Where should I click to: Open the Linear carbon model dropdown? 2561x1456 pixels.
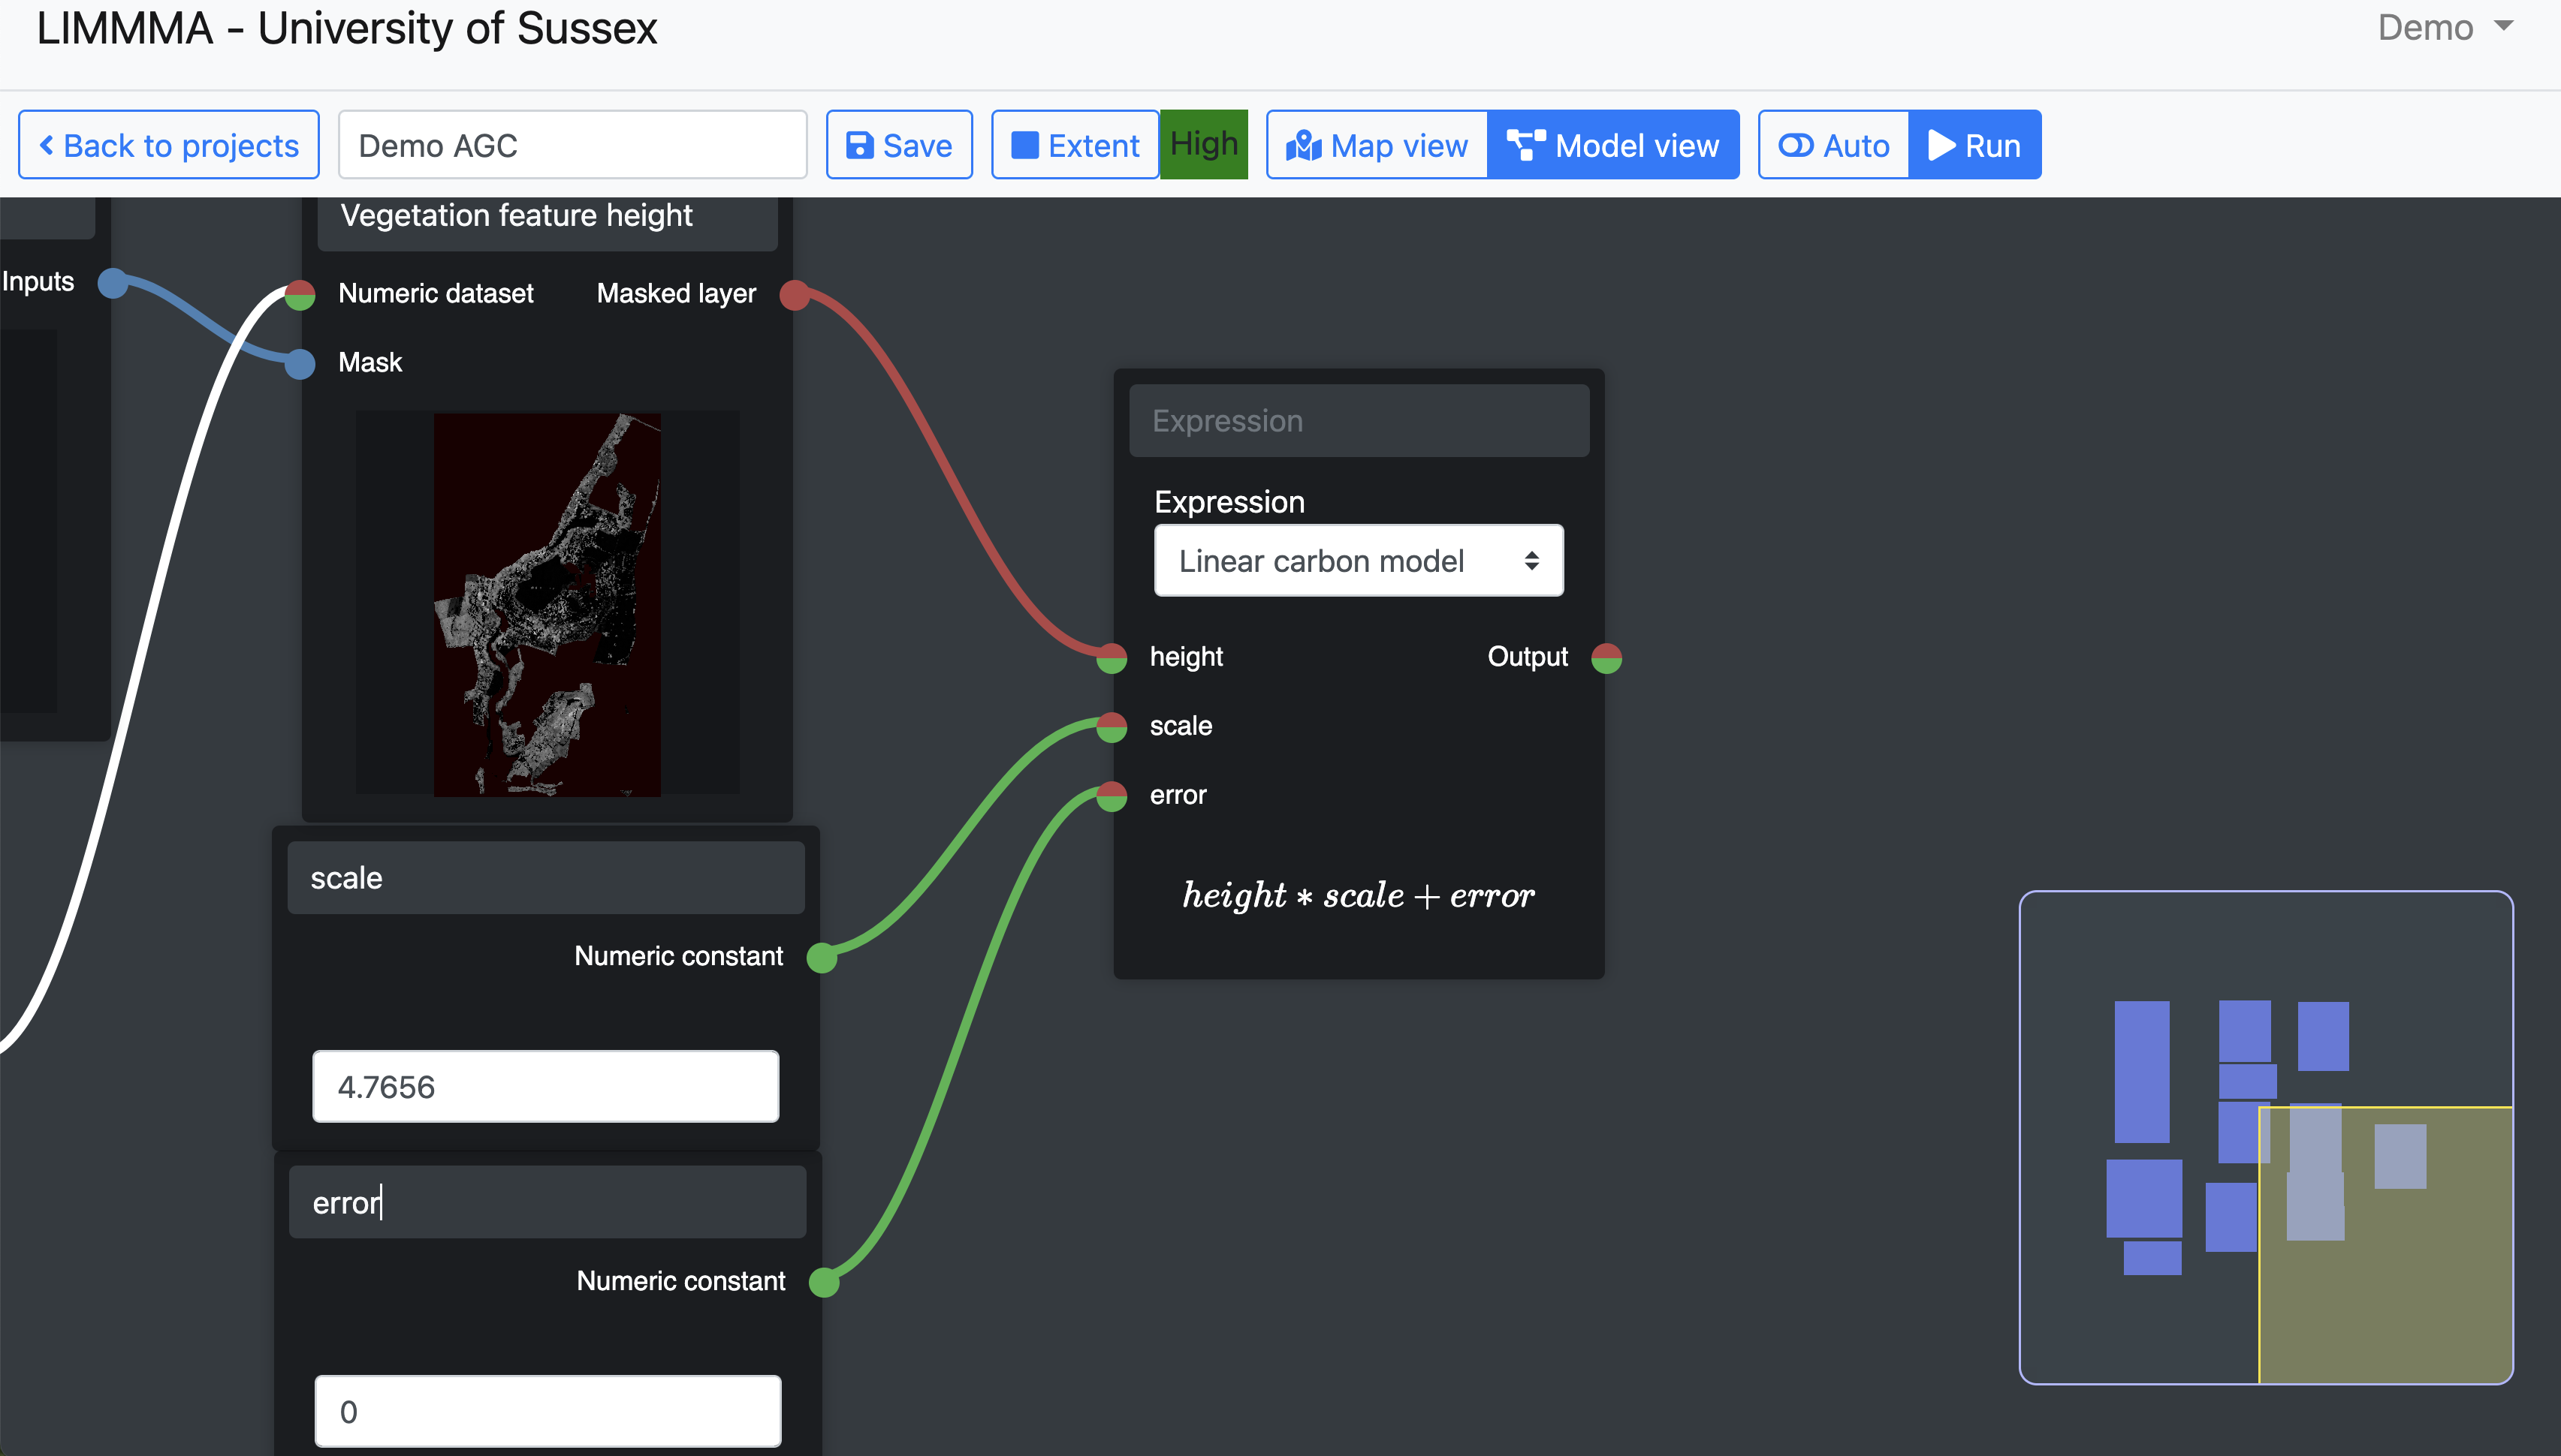click(x=1358, y=561)
